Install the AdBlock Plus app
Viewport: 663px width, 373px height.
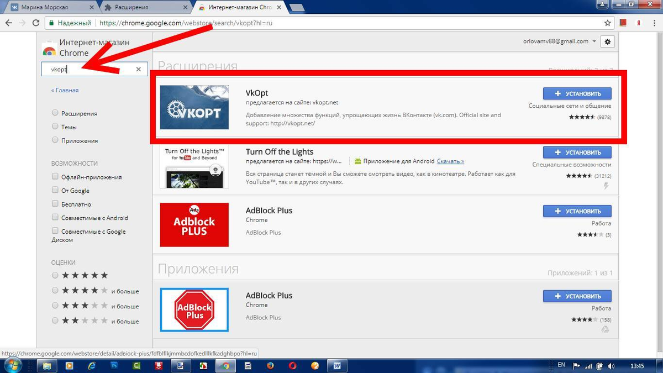tap(577, 296)
